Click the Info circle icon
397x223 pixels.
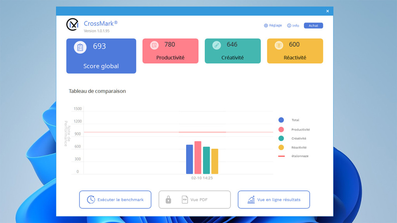pos(289,26)
